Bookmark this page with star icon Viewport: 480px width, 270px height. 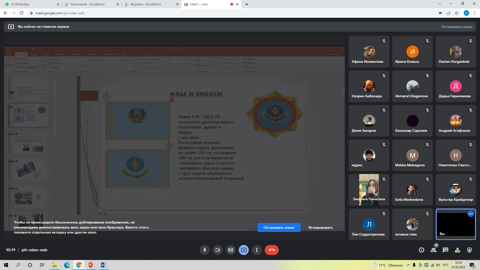click(456, 13)
